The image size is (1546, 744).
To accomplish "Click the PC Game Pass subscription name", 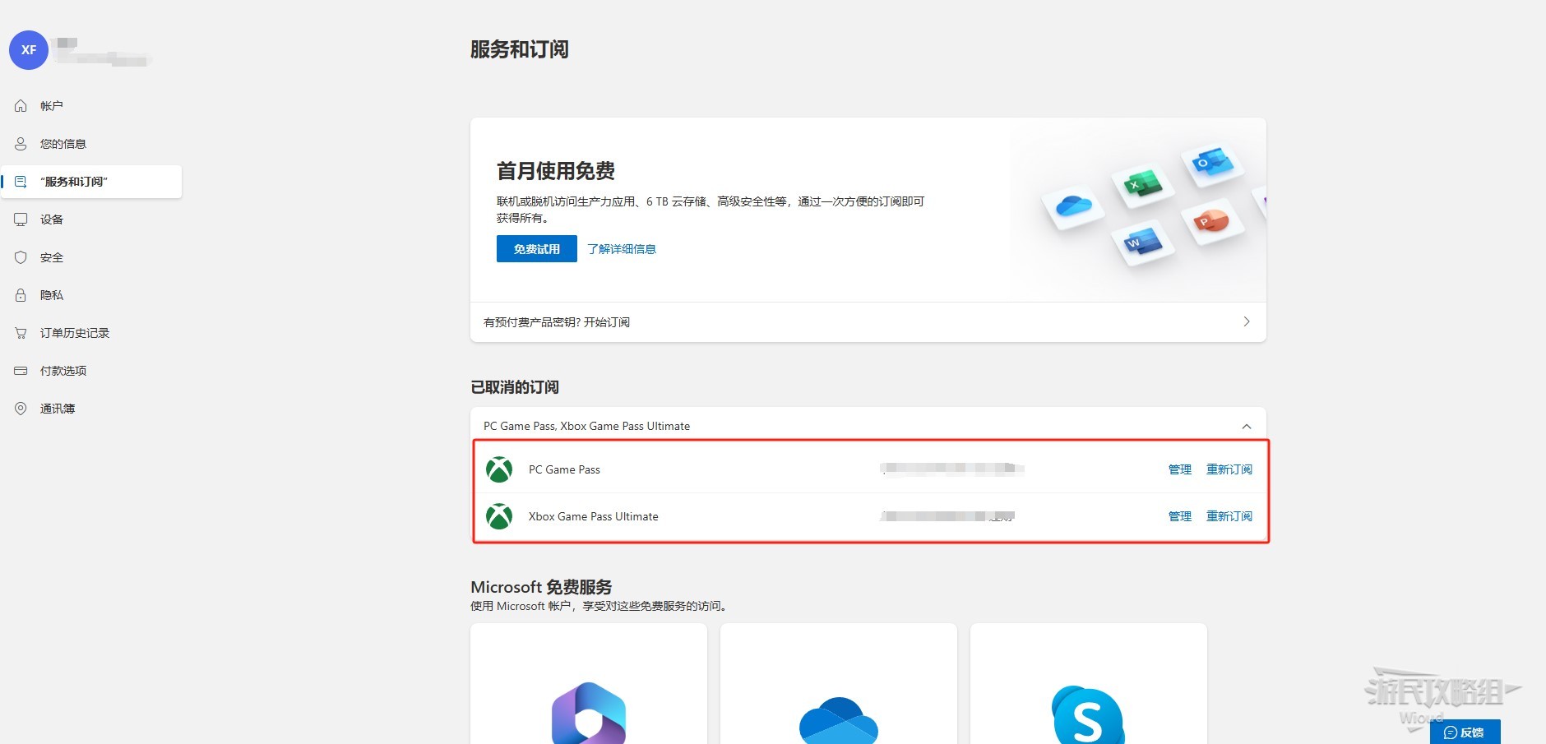I will coord(564,469).
